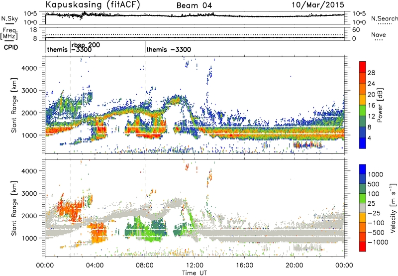Click the CPID row label

[x=11, y=47]
